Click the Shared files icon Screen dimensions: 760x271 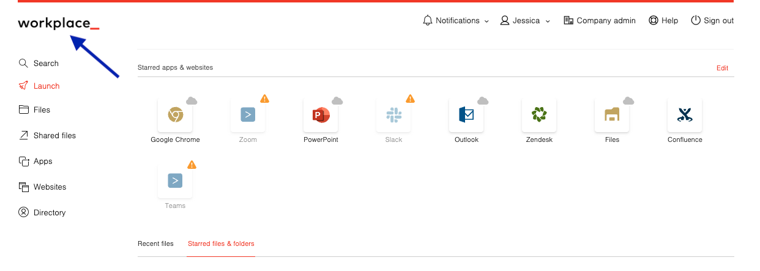click(24, 135)
